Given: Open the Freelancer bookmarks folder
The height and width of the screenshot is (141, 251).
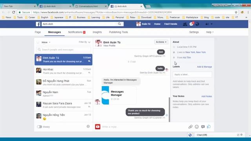Looking at the screenshot, I should [173, 17].
